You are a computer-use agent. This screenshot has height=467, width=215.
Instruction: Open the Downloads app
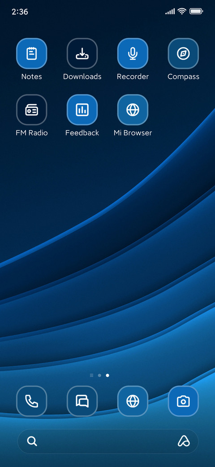point(82,53)
